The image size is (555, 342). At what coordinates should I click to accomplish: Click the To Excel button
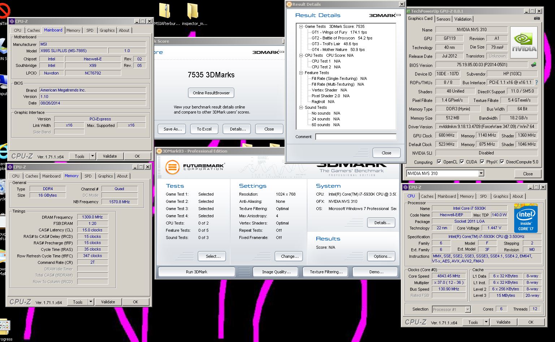204,129
